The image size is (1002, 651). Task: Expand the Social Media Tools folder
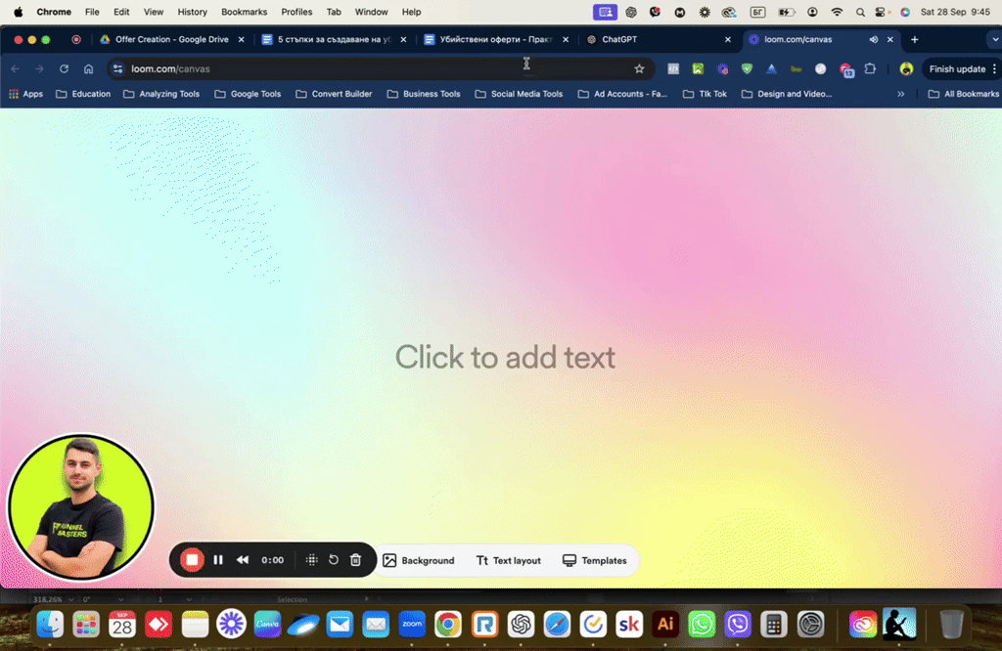(x=519, y=94)
